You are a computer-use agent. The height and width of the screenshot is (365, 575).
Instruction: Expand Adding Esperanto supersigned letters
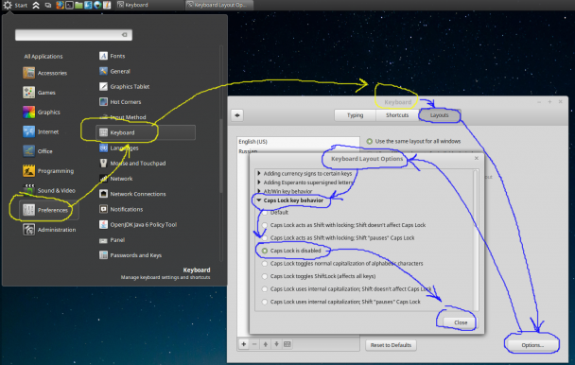pyautogui.click(x=259, y=182)
